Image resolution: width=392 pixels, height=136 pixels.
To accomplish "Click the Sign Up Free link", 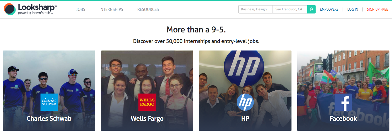I will [x=377, y=9].
